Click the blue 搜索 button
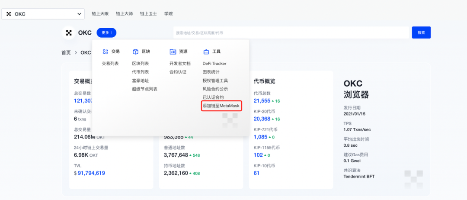 (x=421, y=32)
